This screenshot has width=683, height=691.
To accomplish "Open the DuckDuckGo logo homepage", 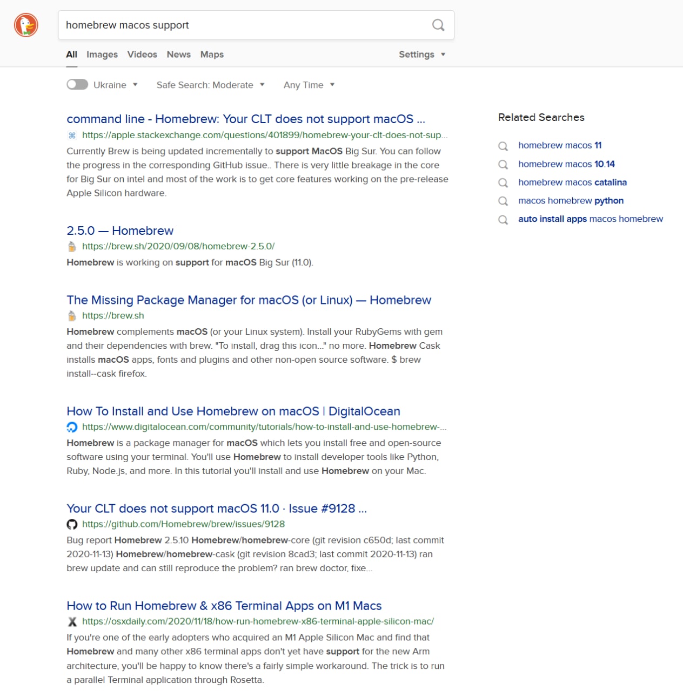I will (x=26, y=25).
